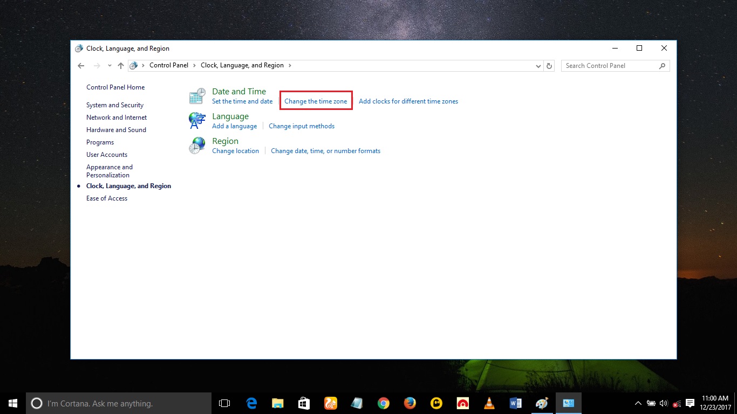The width and height of the screenshot is (737, 414).
Task: Launch Firefox from the taskbar
Action: pyautogui.click(x=410, y=403)
